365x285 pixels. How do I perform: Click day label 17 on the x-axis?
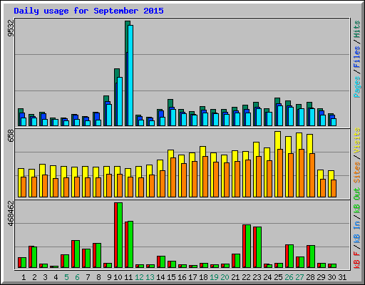click(x=192, y=277)
